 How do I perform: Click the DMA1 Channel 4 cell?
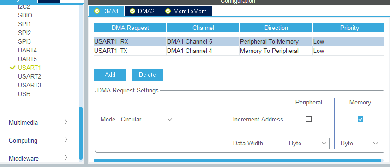click(x=203, y=51)
